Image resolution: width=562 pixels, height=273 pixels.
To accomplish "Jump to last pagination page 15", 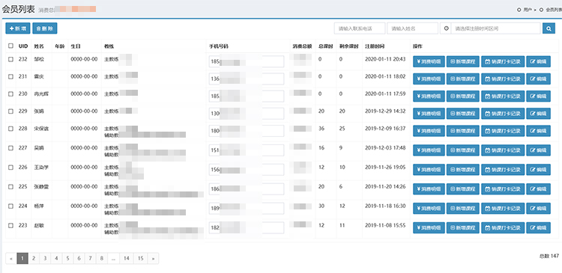I will point(141,258).
